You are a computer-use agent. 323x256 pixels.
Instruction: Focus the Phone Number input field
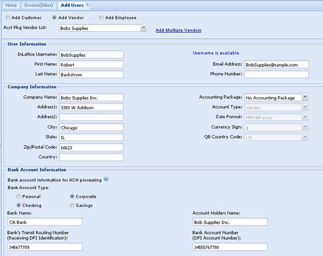pos(276,74)
